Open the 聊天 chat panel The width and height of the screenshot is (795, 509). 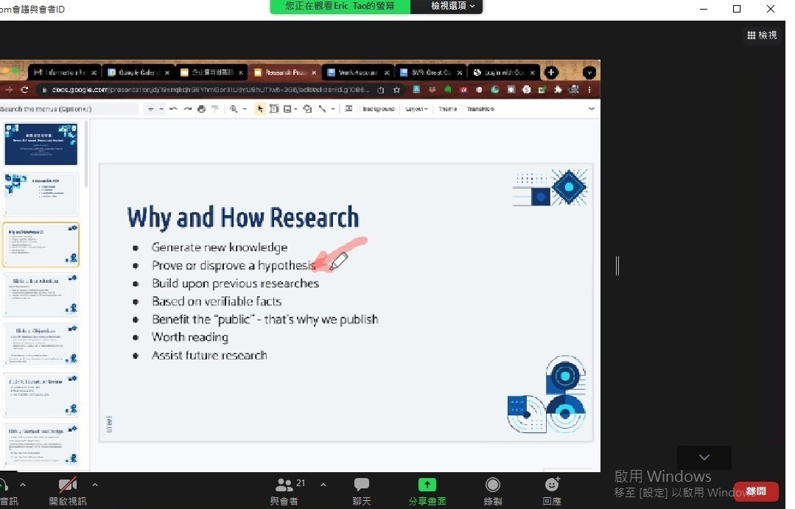[x=361, y=485]
